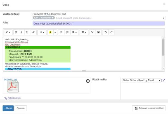Open the SO0001 pdf attachment link
Image resolution: width=168 pixels, height=114 pixels.
(x=10, y=80)
